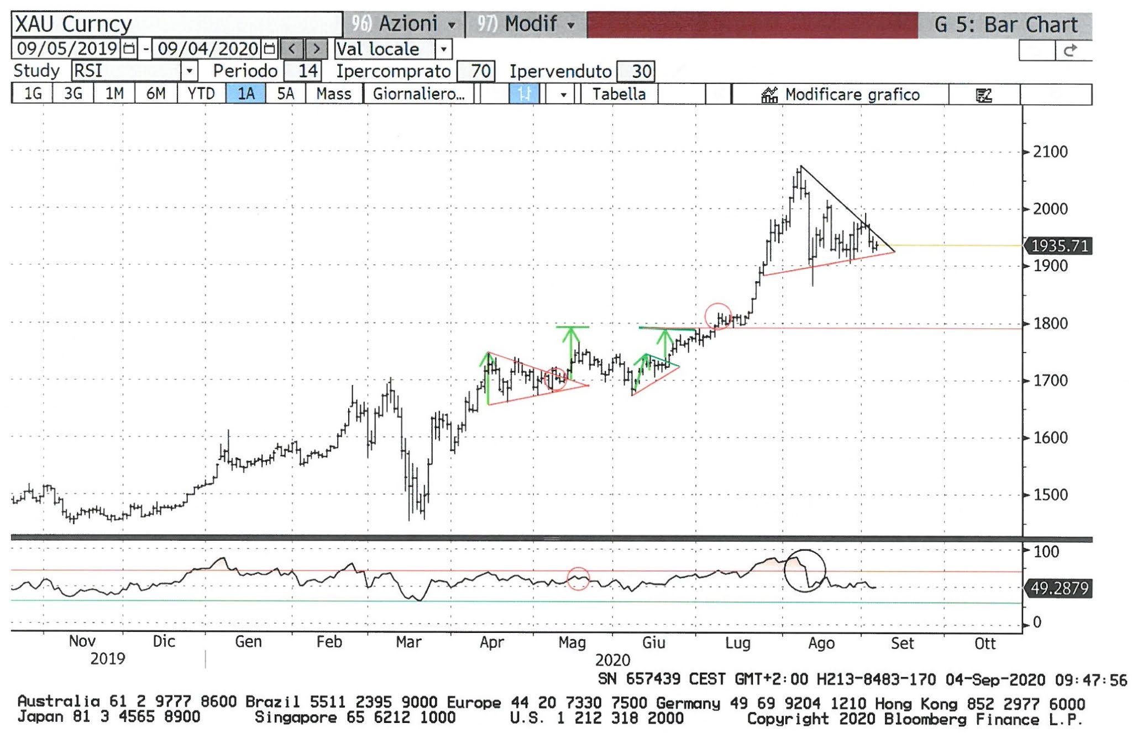1132x734 pixels.
Task: Click the previous period arrow button
Action: tap(292, 49)
